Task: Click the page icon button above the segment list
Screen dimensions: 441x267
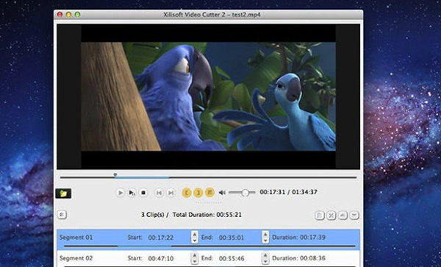Action: click(319, 216)
